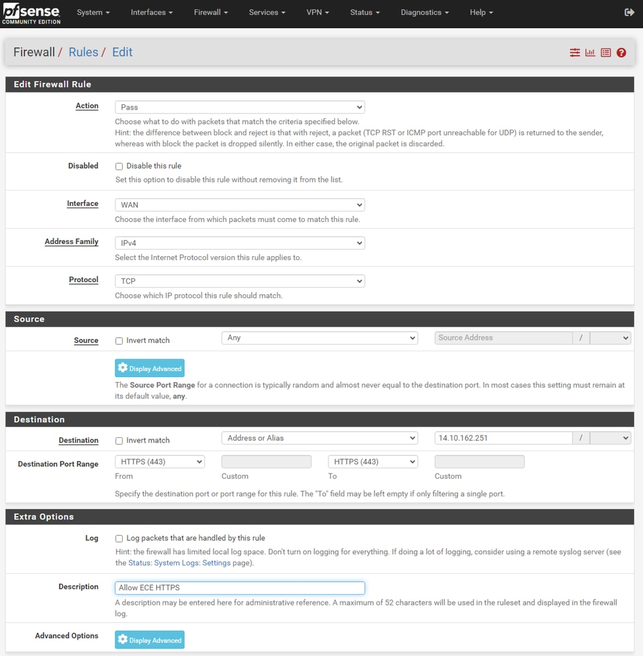Image resolution: width=643 pixels, height=656 pixels.
Task: Click the underlined Protocol label
Action: point(83,280)
